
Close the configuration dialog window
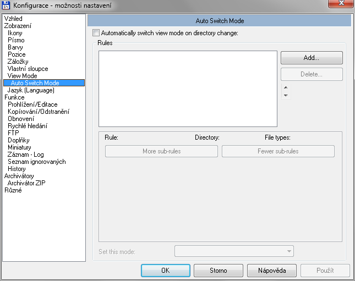(x=338, y=4)
